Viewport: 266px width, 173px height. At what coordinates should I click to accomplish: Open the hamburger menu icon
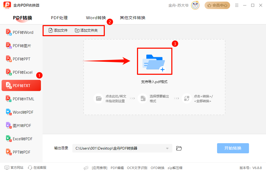(237, 5)
